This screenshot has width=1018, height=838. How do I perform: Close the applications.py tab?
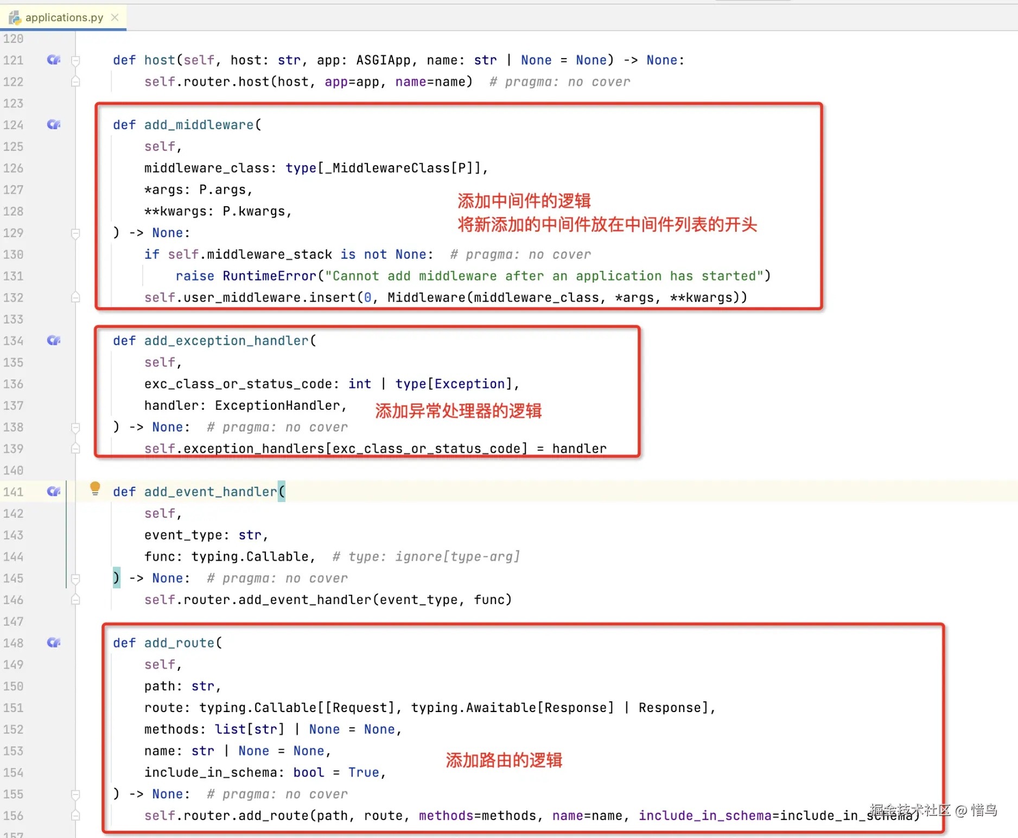click(x=115, y=17)
